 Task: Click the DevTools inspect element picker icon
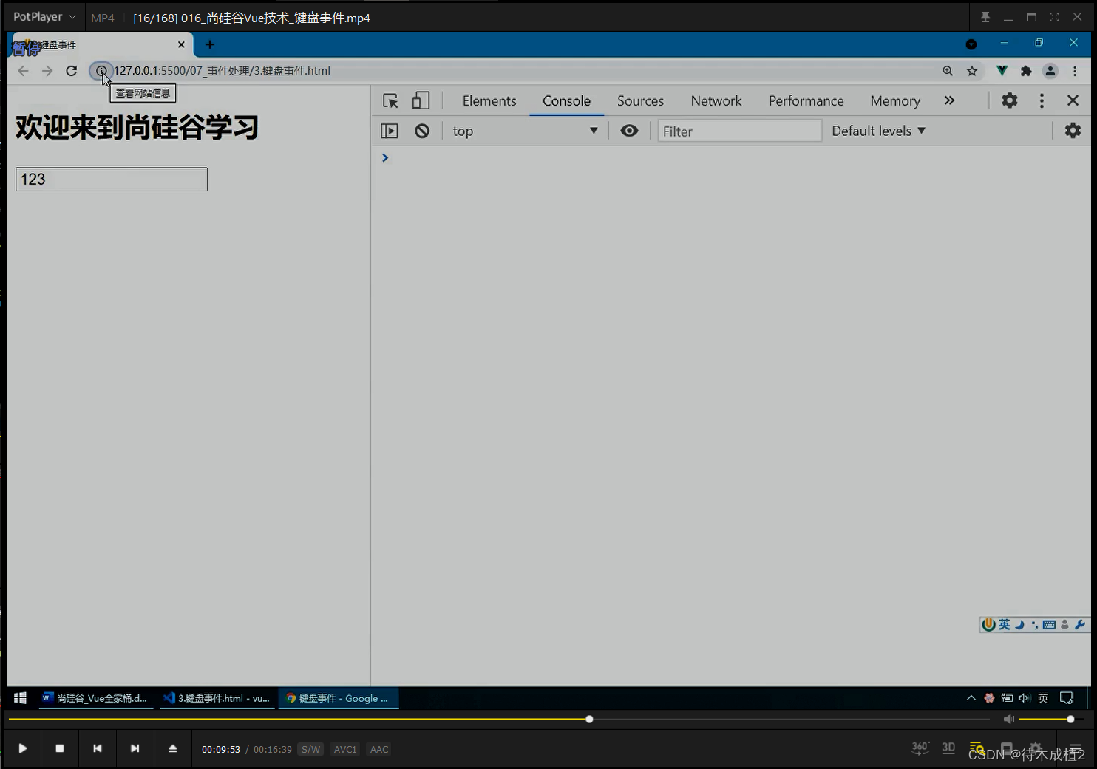[390, 100]
